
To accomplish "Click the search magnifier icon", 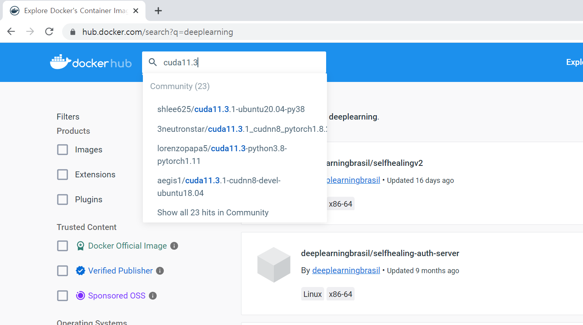I will tap(153, 62).
